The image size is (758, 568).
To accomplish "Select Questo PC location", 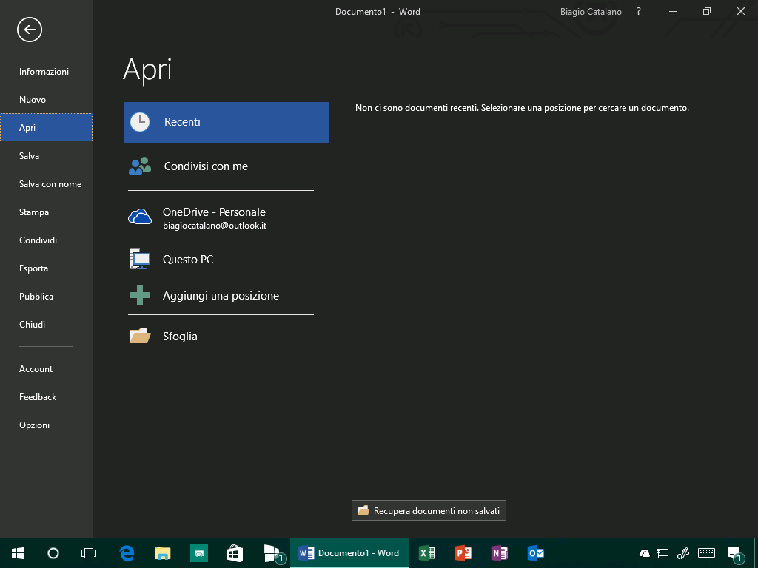I will point(227,260).
